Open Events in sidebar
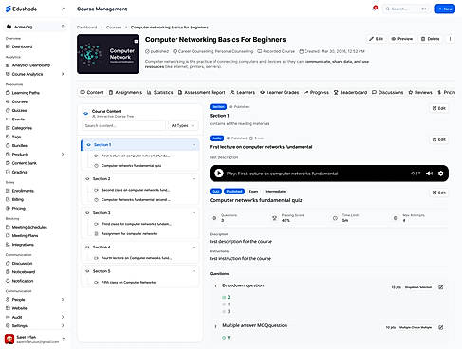Screen dimensions: 462x349 coord(18,119)
